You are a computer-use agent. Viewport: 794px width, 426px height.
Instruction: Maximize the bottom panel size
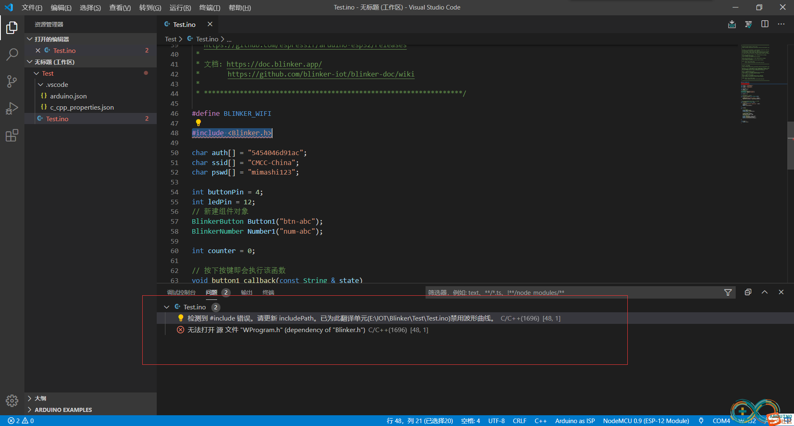tap(765, 292)
